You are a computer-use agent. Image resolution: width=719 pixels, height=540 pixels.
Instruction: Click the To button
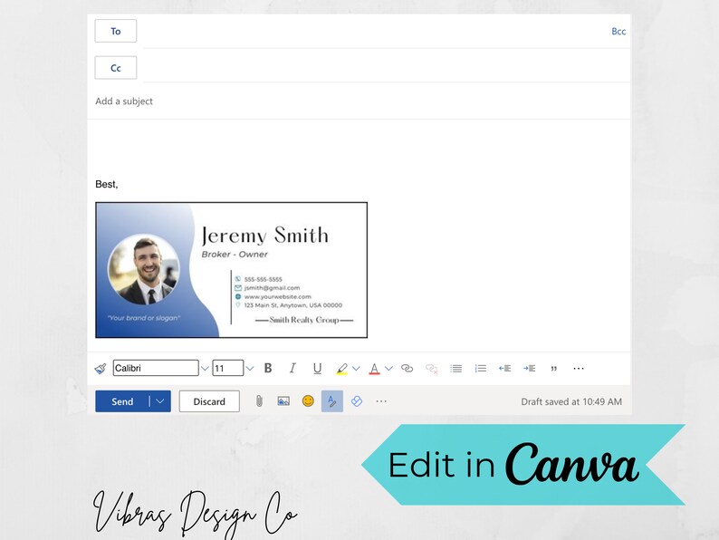116,31
